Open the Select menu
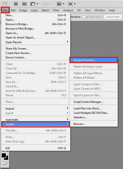The image size is (123, 169). pyautogui.click(x=45, y=10)
